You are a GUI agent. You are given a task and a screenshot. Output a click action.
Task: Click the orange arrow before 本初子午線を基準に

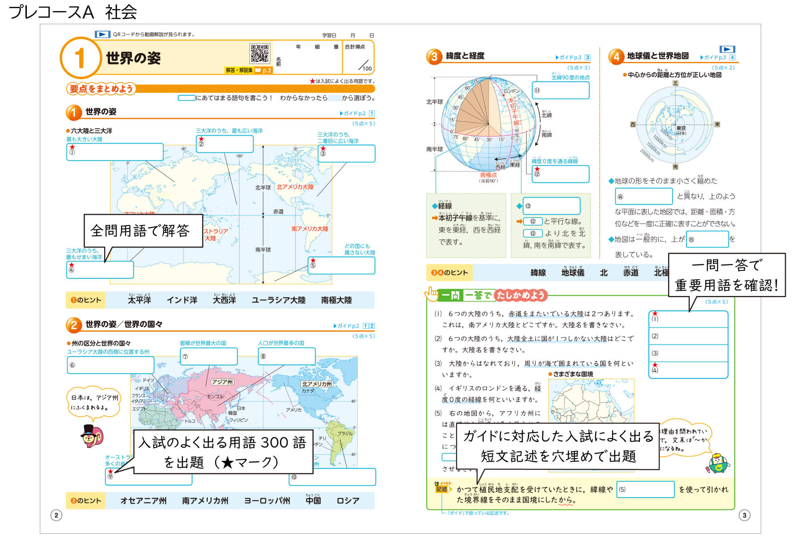(435, 218)
